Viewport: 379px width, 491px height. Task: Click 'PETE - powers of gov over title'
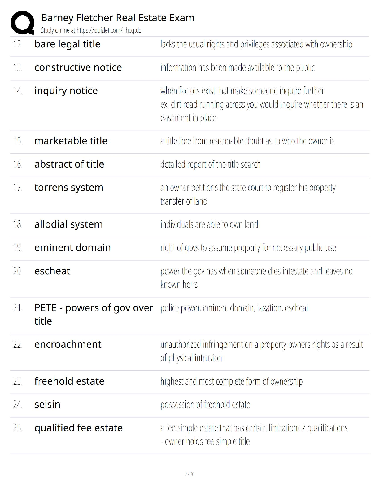(94, 314)
